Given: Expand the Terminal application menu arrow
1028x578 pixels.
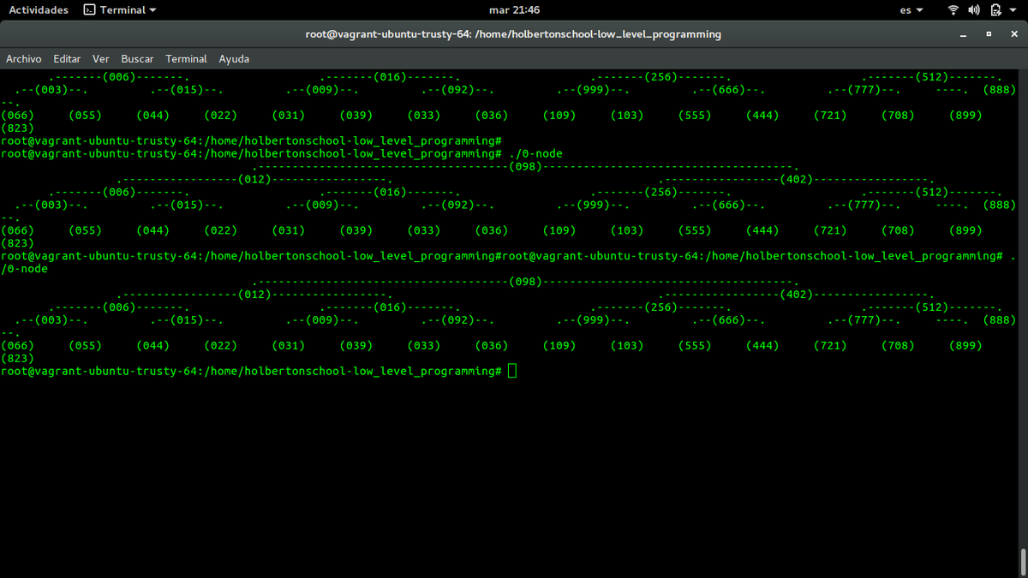Looking at the screenshot, I should [152, 10].
